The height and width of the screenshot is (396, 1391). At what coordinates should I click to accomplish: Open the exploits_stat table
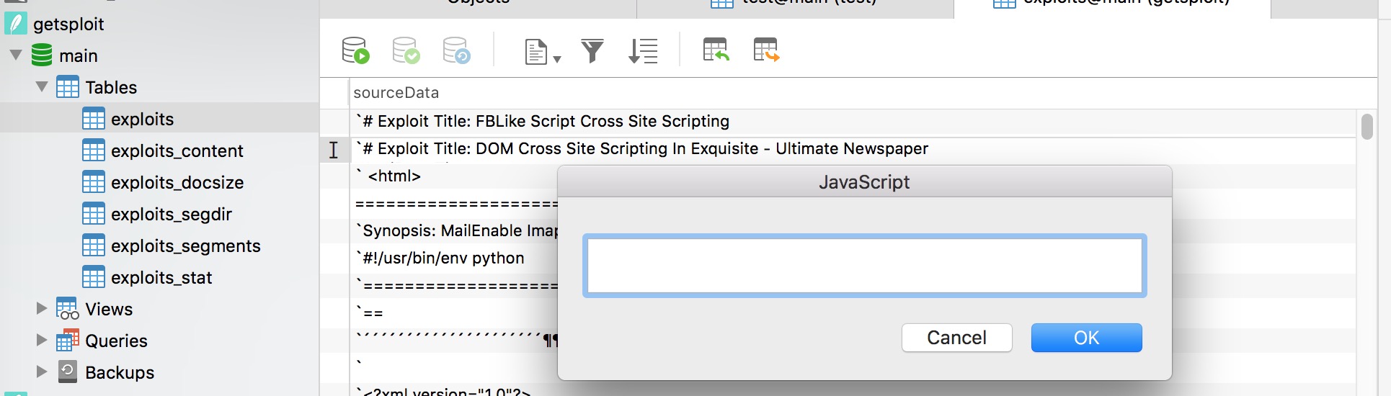point(161,277)
